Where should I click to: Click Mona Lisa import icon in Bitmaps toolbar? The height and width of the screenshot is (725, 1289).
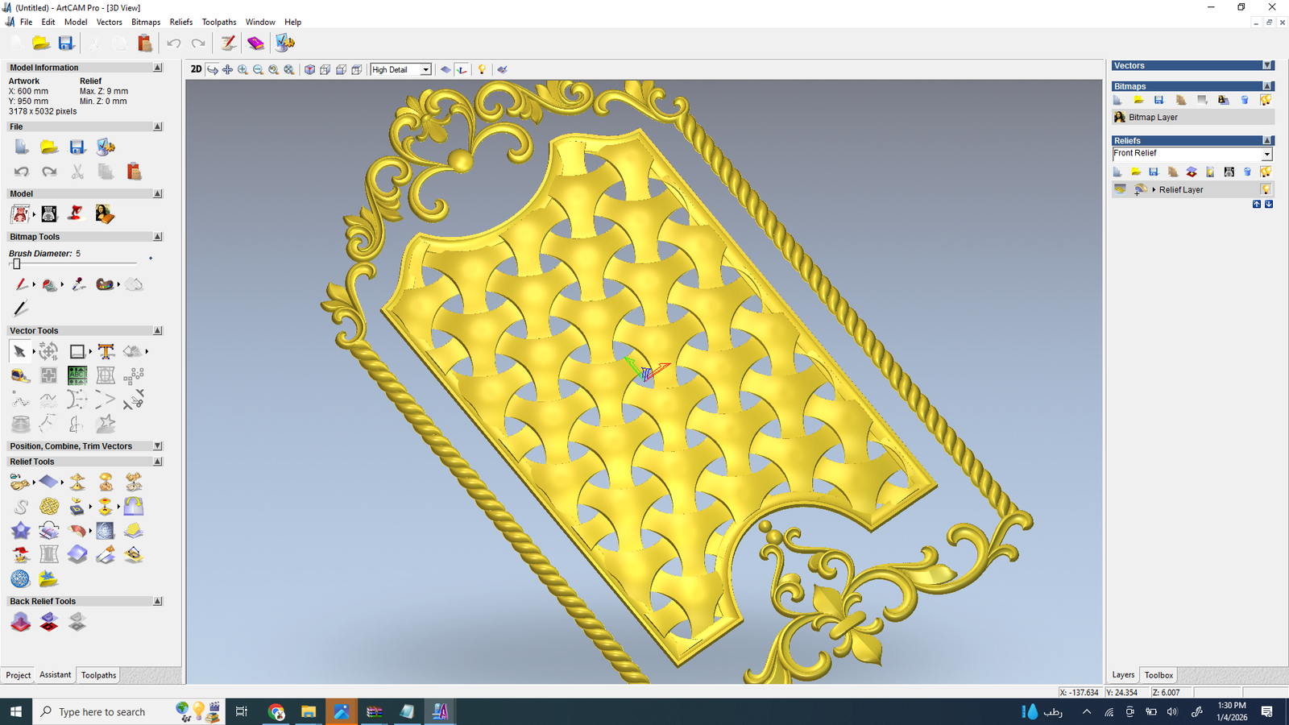point(1223,100)
